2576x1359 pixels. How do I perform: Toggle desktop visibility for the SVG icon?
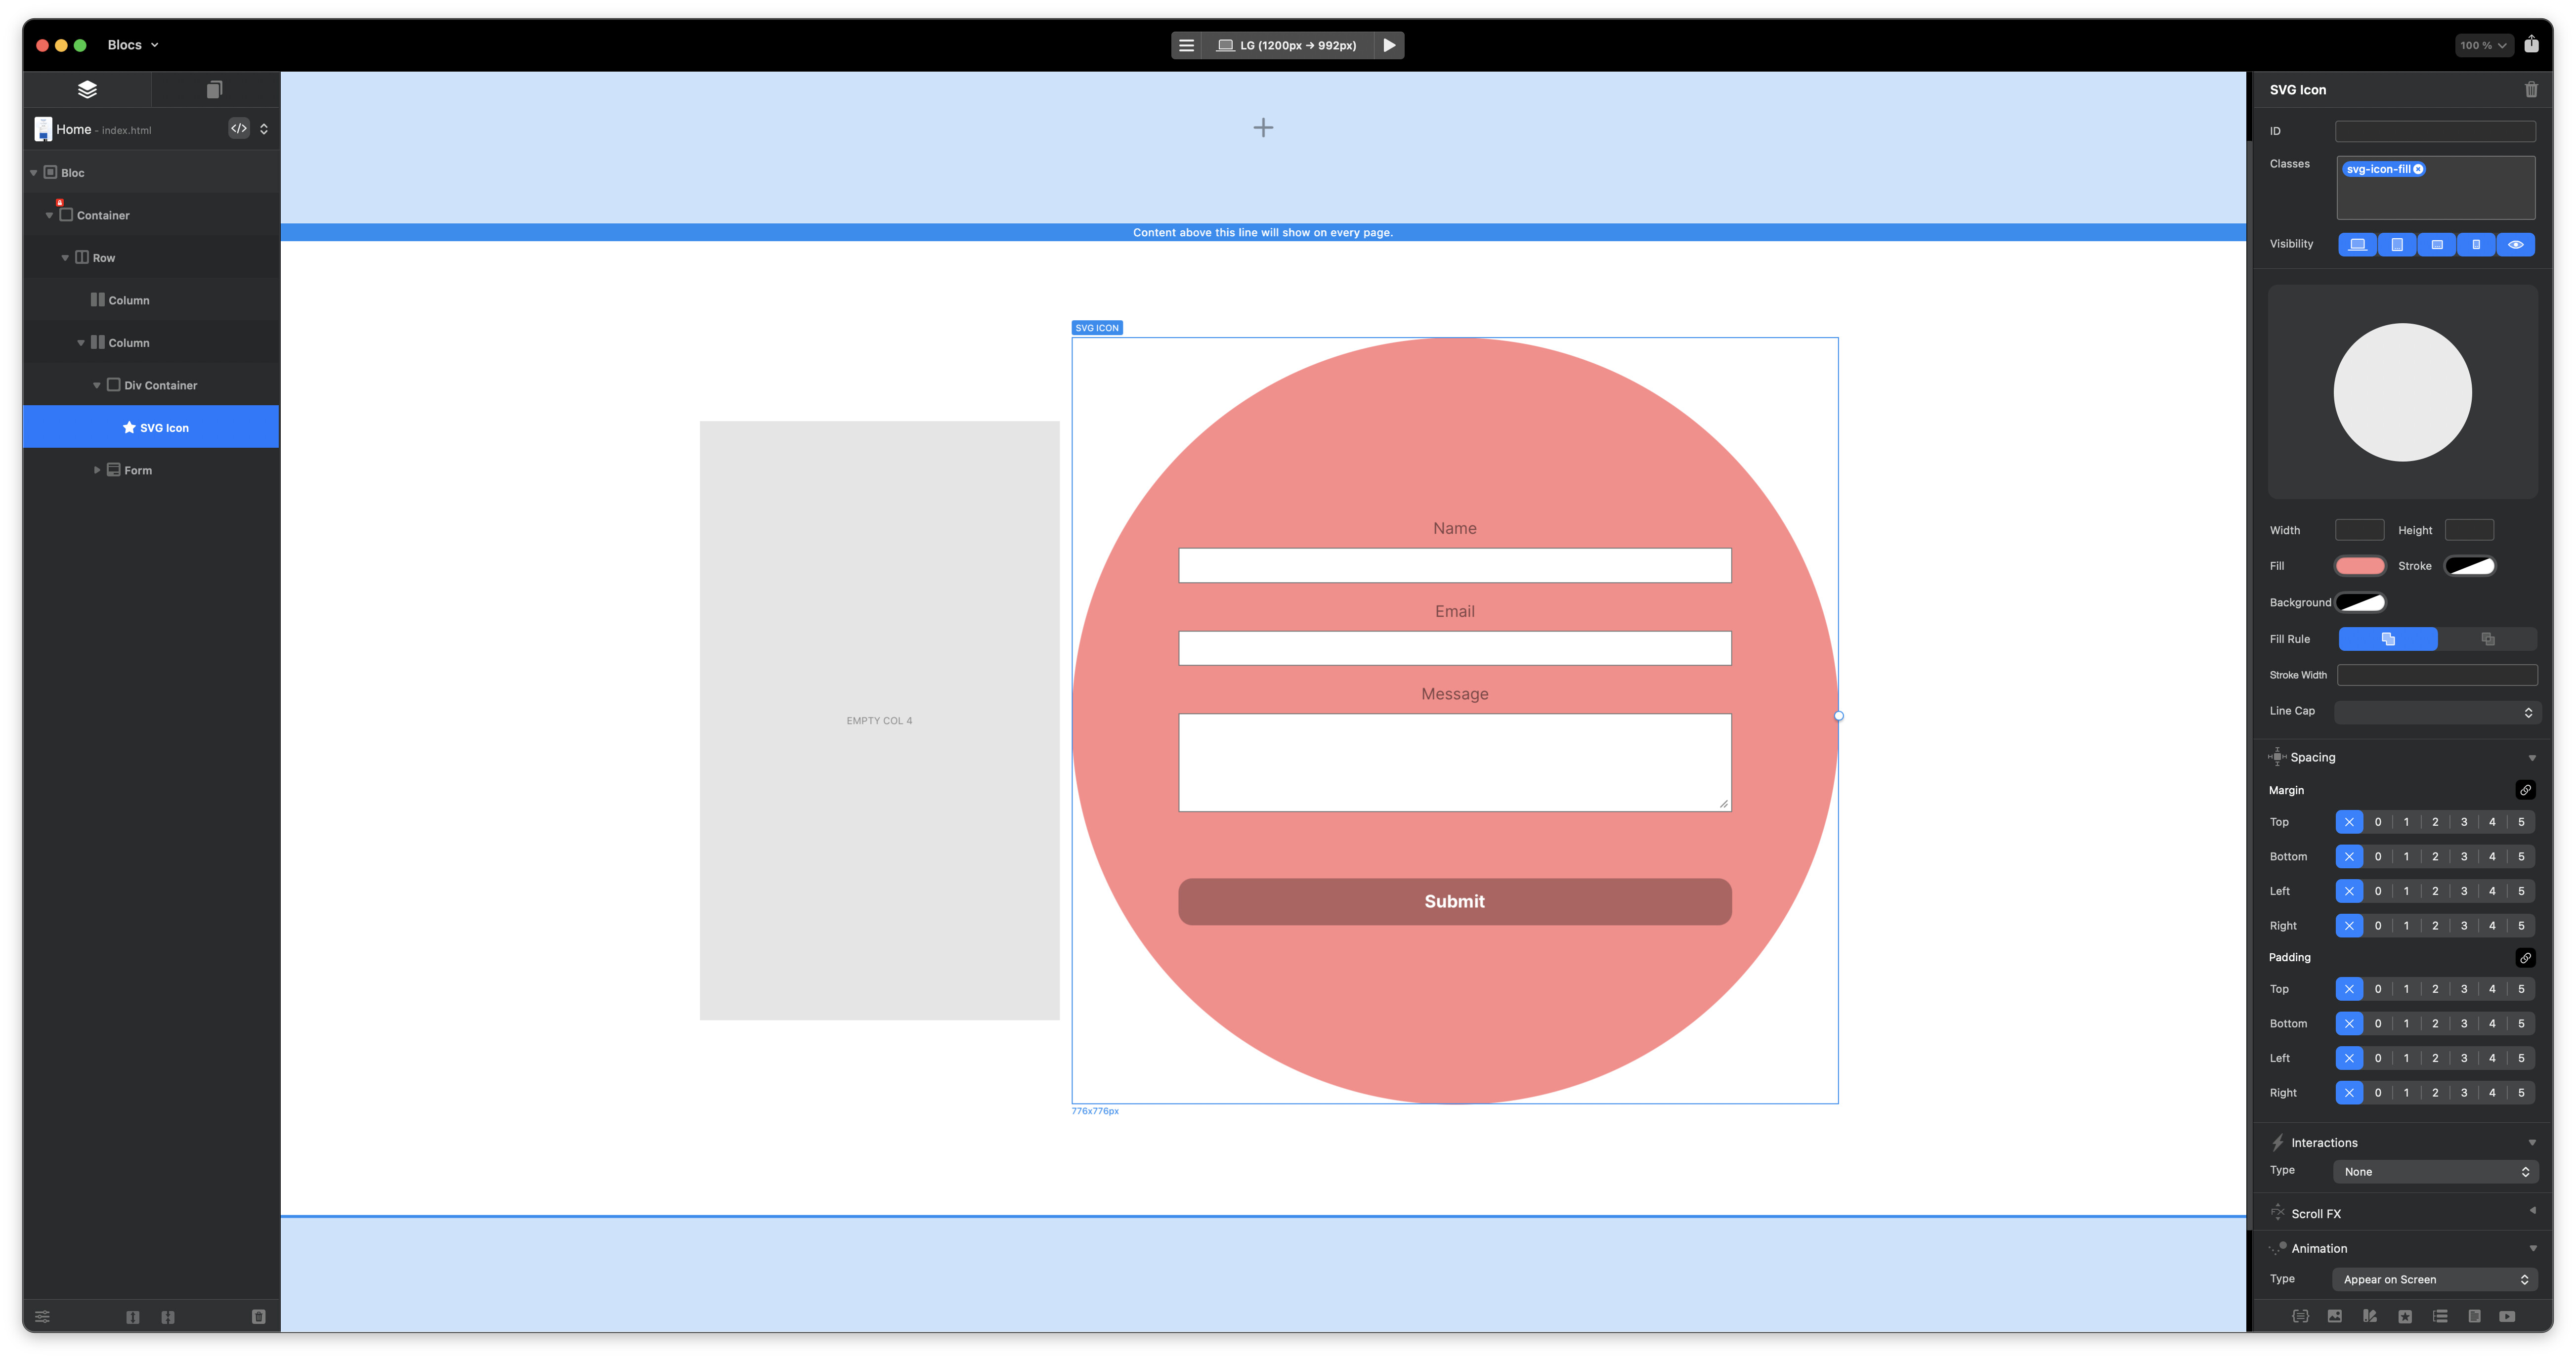[x=2357, y=245]
